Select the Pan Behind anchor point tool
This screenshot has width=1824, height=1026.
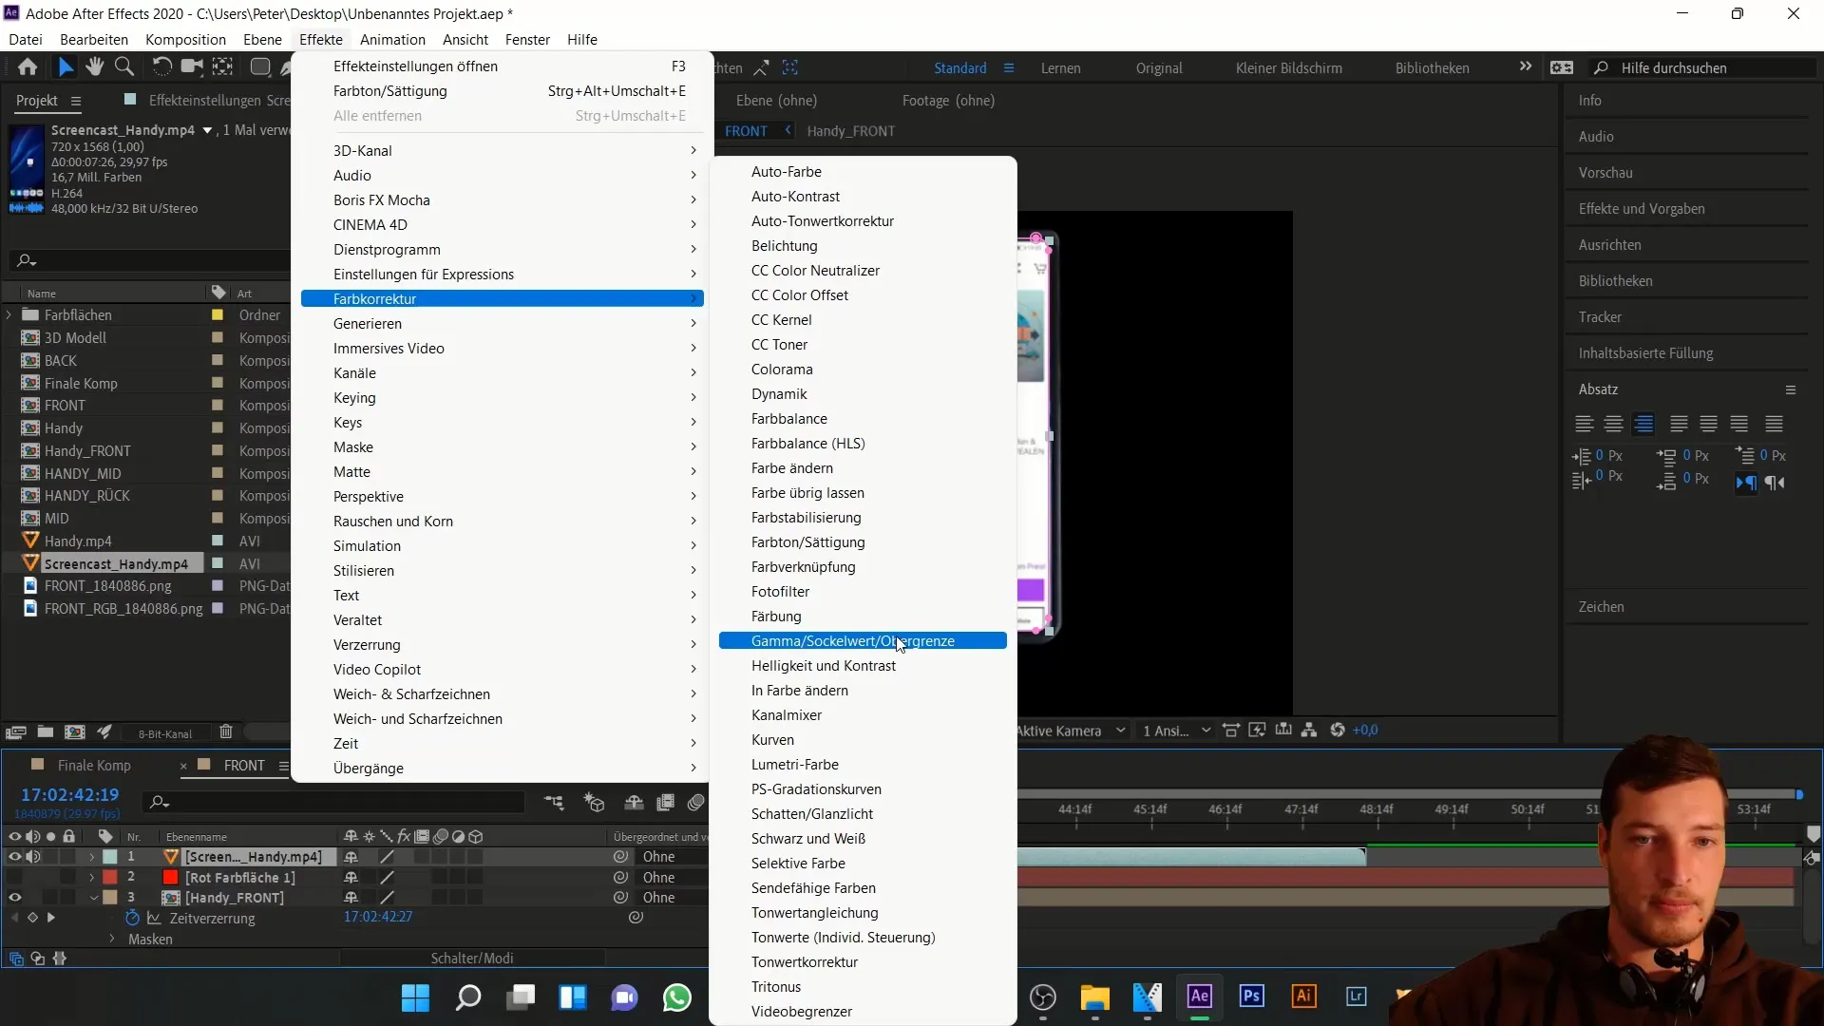[x=222, y=67]
